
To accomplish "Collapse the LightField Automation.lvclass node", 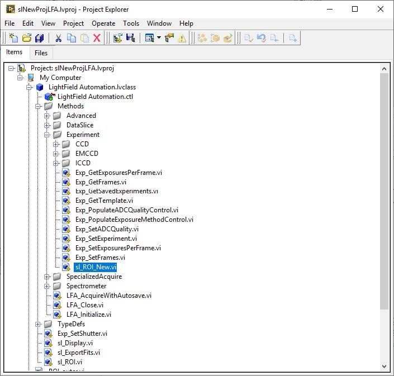I will [29, 87].
